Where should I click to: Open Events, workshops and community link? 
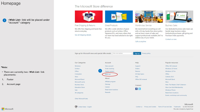point(176,95)
